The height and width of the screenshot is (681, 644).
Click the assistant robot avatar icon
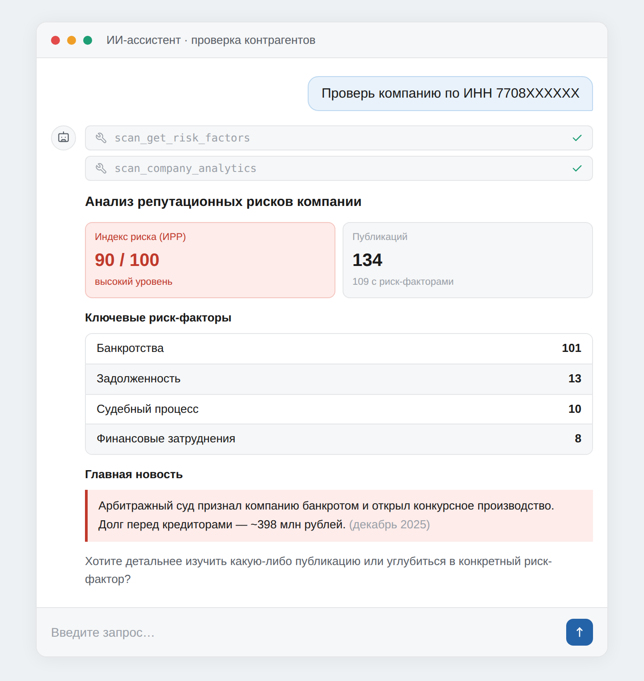64,137
